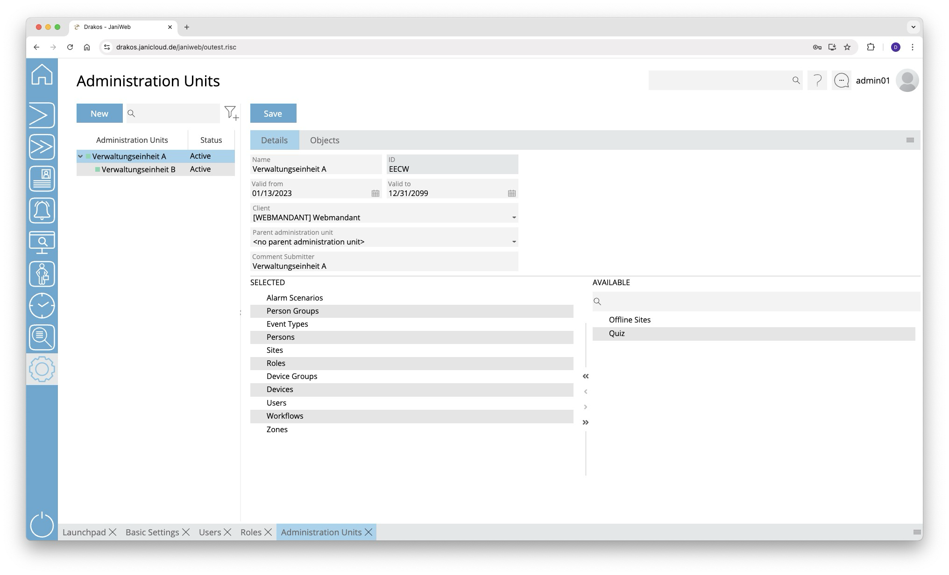Click the New button
The width and height of the screenshot is (949, 575).
point(99,113)
